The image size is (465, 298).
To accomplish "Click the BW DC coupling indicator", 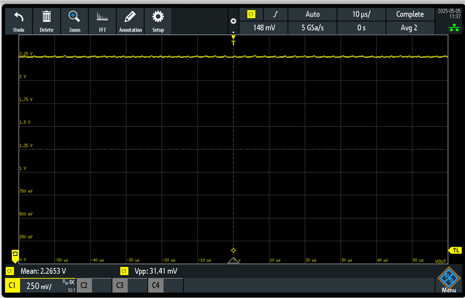I will point(68,282).
